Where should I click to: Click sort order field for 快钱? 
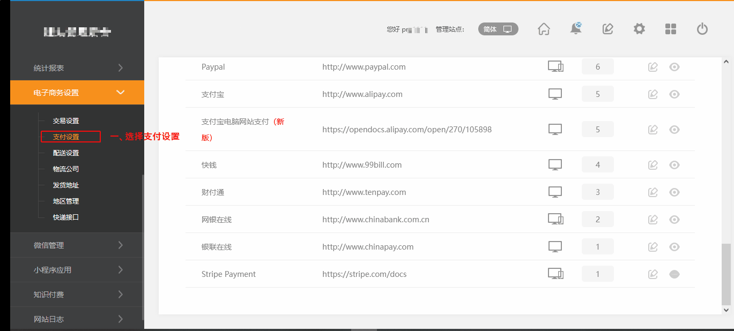pos(598,165)
